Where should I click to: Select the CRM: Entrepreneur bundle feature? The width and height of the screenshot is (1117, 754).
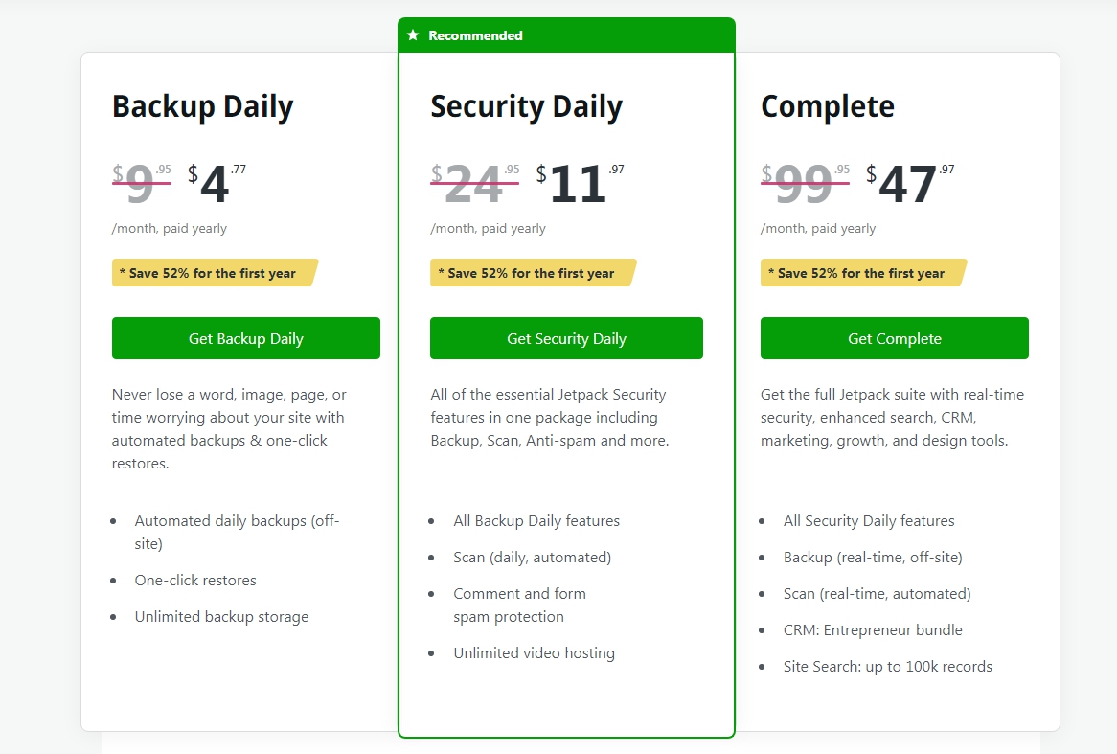[873, 630]
